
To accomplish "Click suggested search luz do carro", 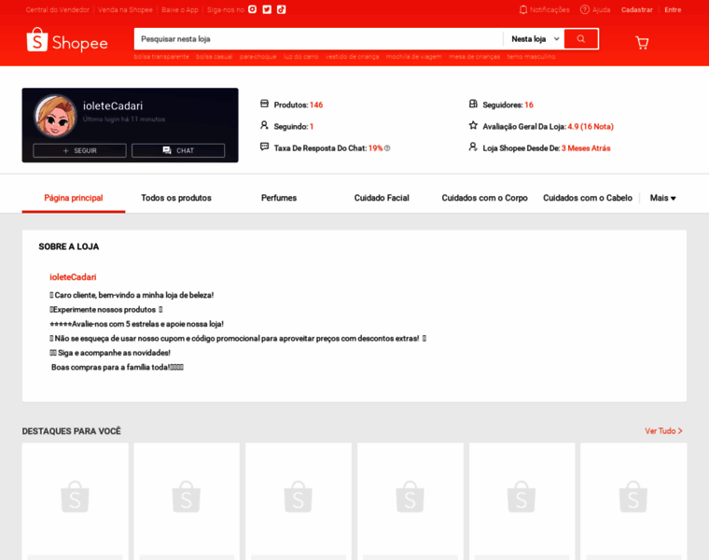I will (300, 57).
